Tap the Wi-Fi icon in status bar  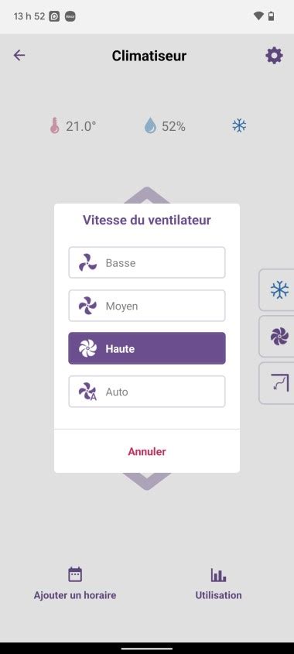pyautogui.click(x=258, y=16)
